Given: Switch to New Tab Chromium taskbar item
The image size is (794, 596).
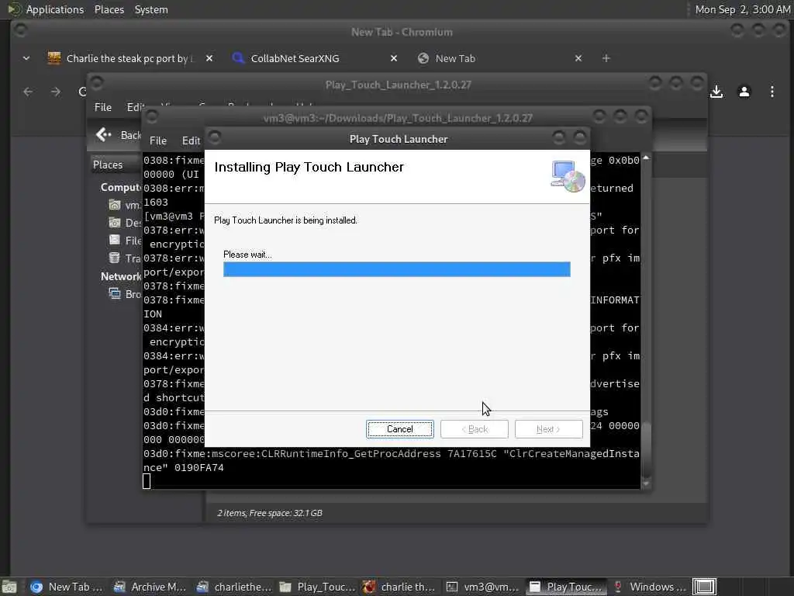Looking at the screenshot, I should pos(67,587).
